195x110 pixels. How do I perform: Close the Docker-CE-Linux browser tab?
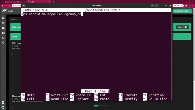(24, 2)
